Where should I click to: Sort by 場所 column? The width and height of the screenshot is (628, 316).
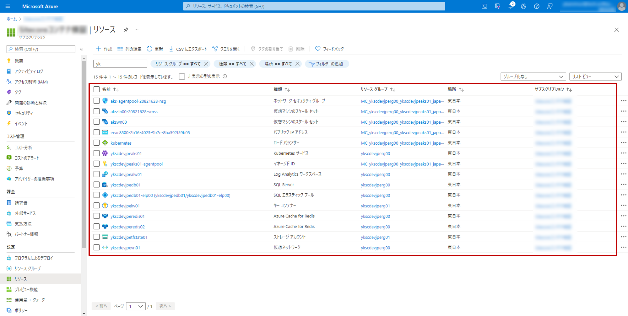pyautogui.click(x=456, y=89)
